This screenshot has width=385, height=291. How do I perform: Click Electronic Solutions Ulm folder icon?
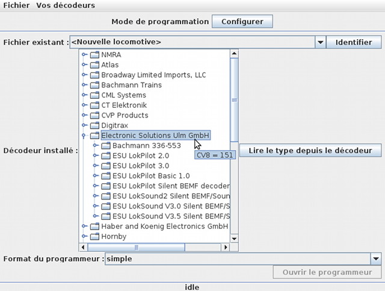click(94, 136)
